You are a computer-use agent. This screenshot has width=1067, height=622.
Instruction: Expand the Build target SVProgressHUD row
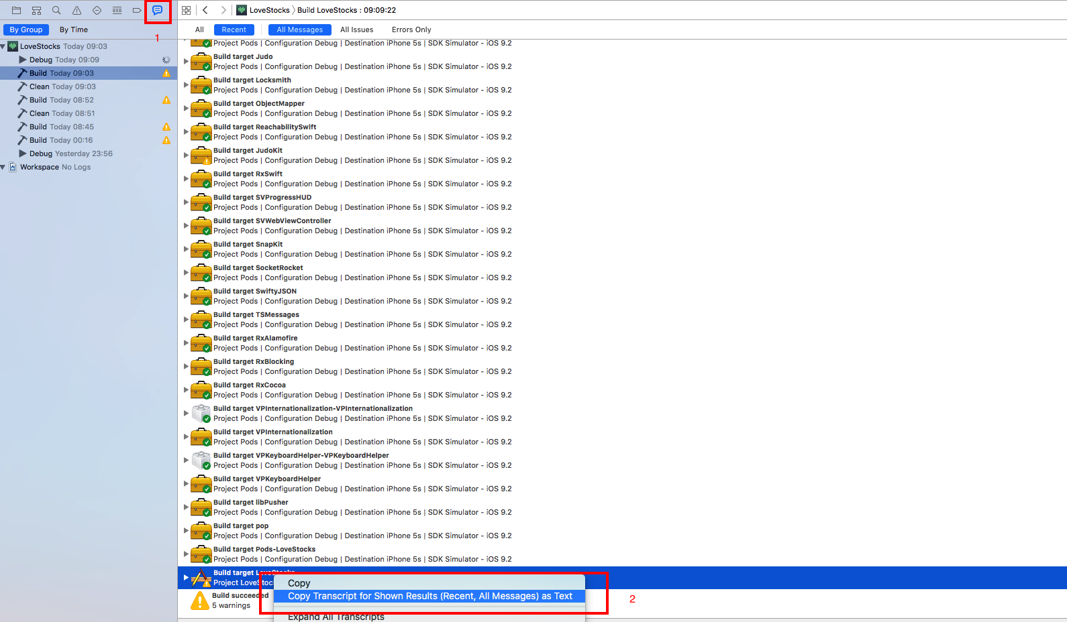(x=186, y=202)
